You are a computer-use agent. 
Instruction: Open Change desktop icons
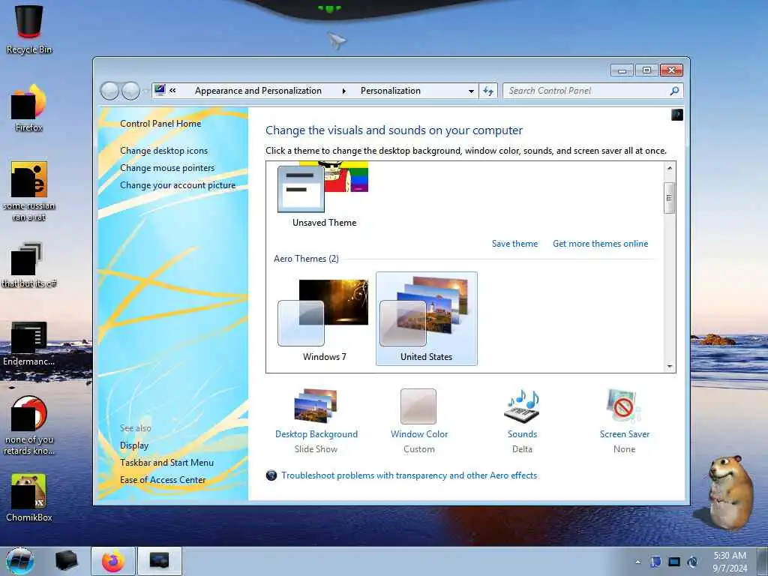(x=163, y=150)
